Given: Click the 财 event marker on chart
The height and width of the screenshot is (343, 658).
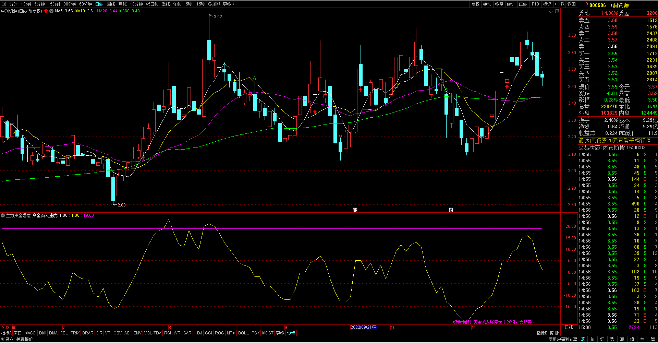Looking at the screenshot, I should click(x=451, y=210).
